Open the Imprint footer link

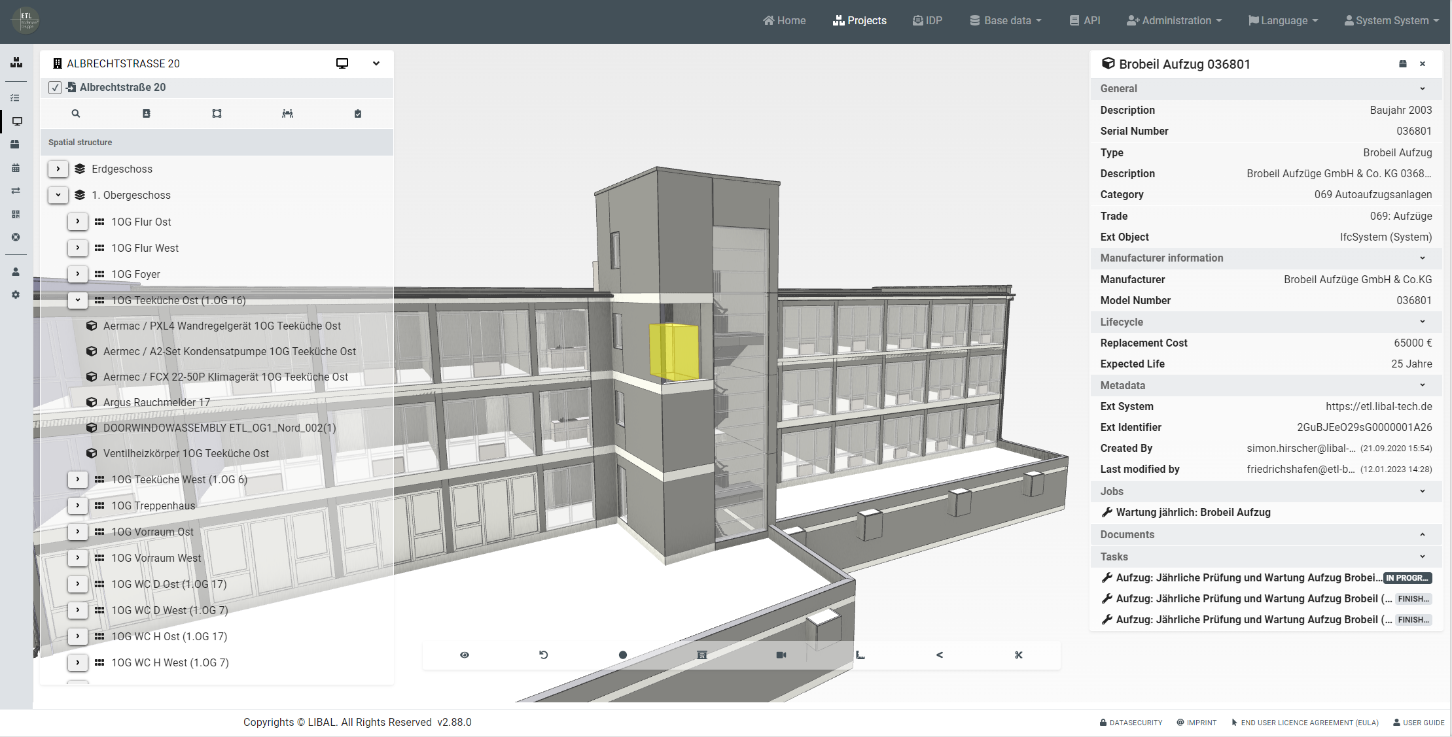pyautogui.click(x=1197, y=723)
